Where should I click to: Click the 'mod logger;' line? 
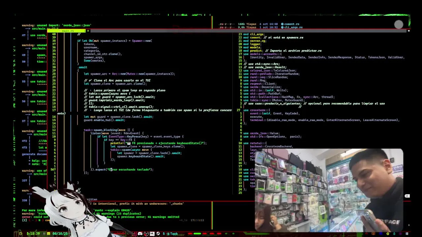[x=252, y=44]
